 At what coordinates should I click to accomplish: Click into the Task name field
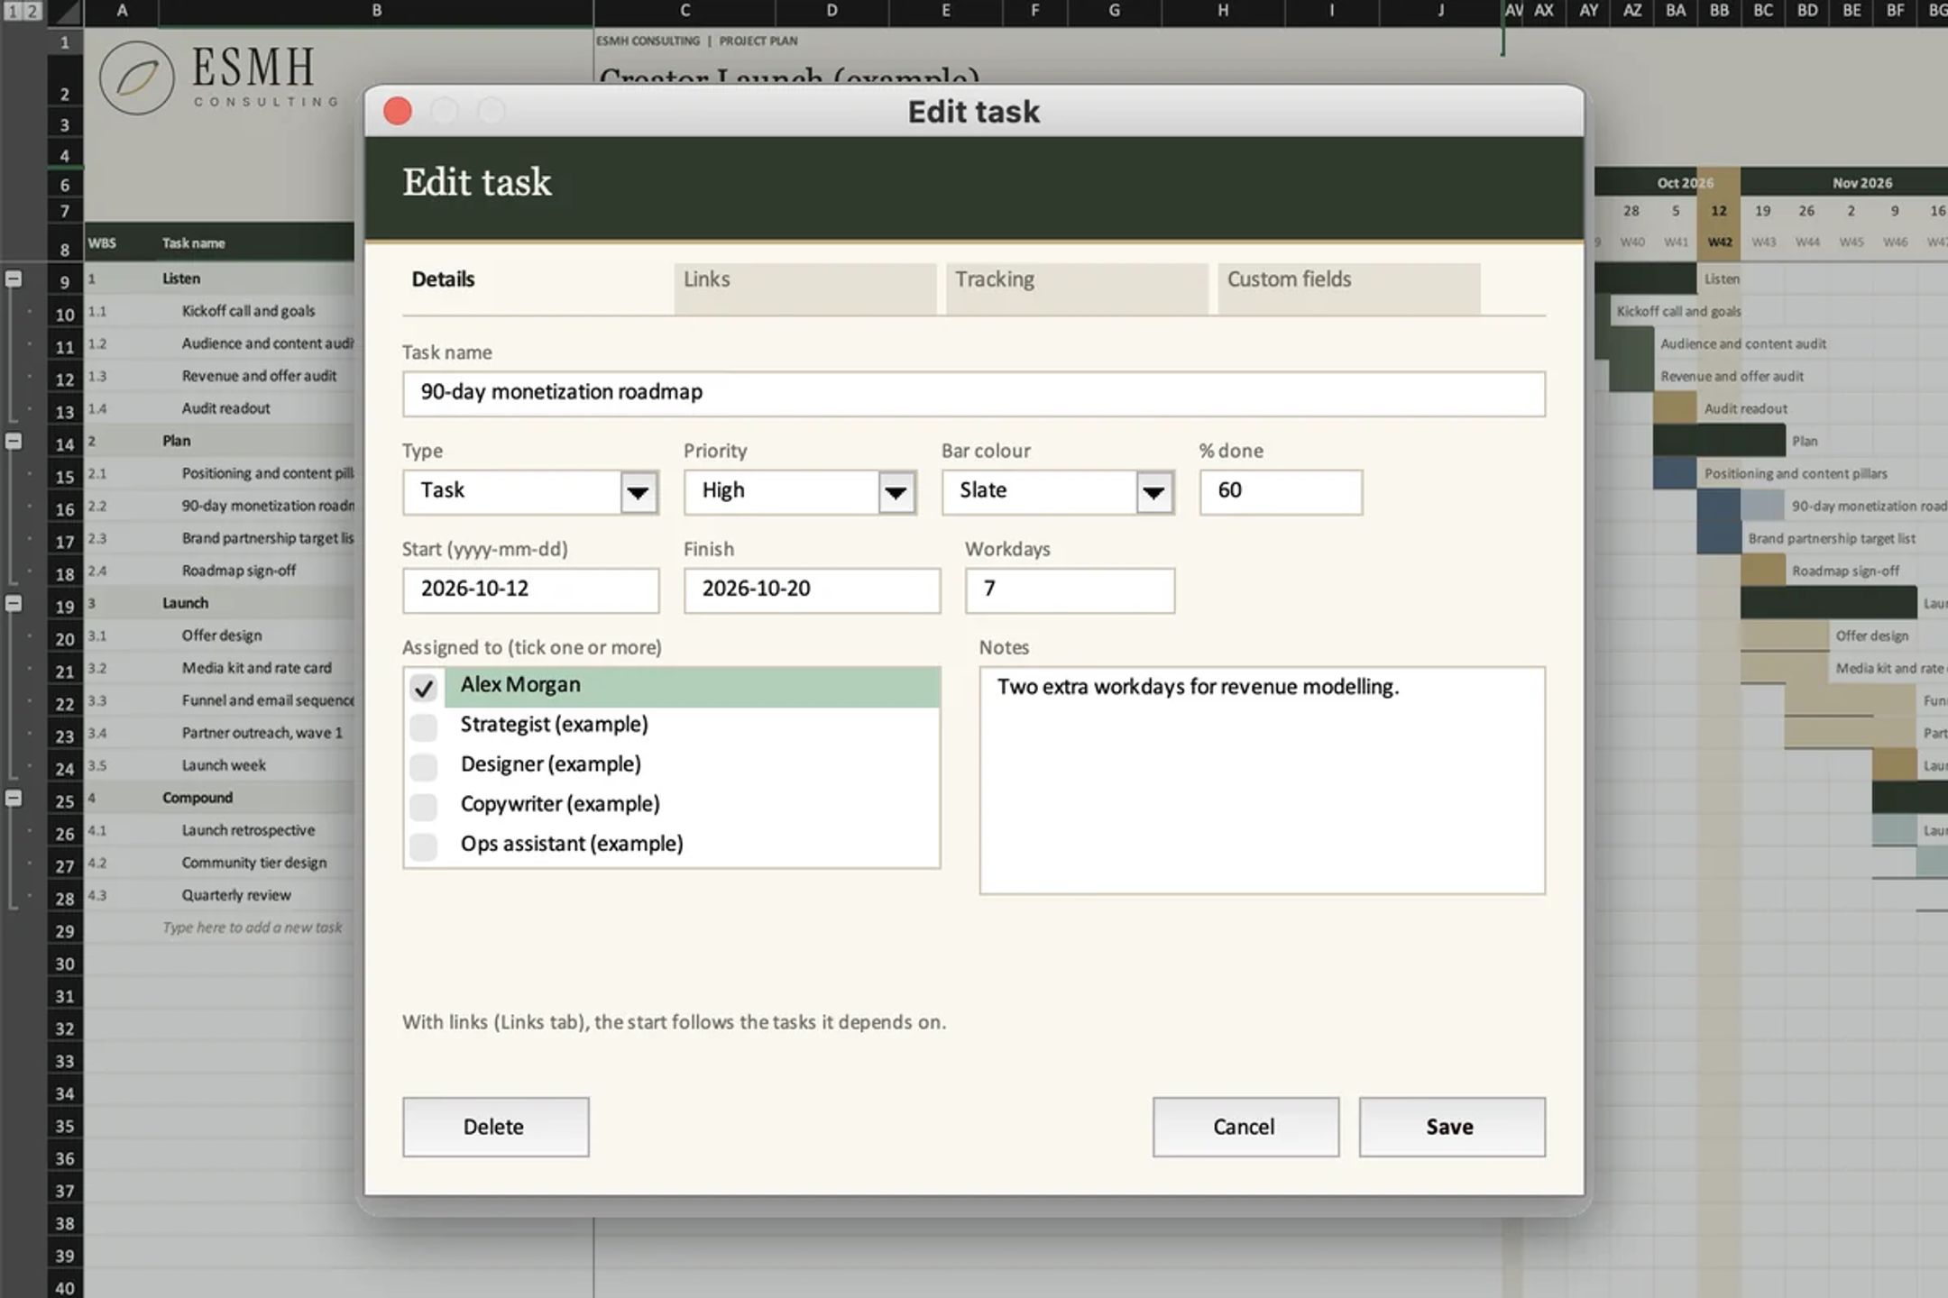(974, 394)
